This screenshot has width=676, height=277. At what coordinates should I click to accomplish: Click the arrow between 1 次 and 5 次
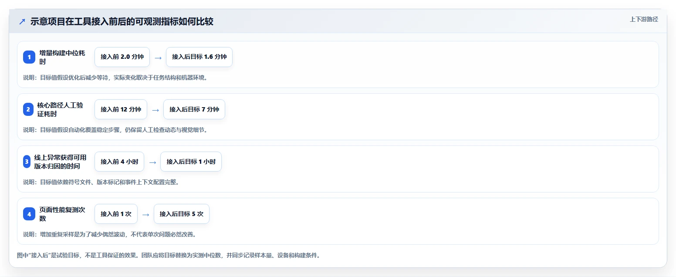coord(146,214)
